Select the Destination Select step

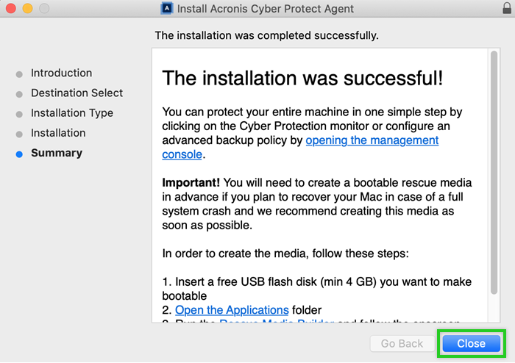point(77,93)
